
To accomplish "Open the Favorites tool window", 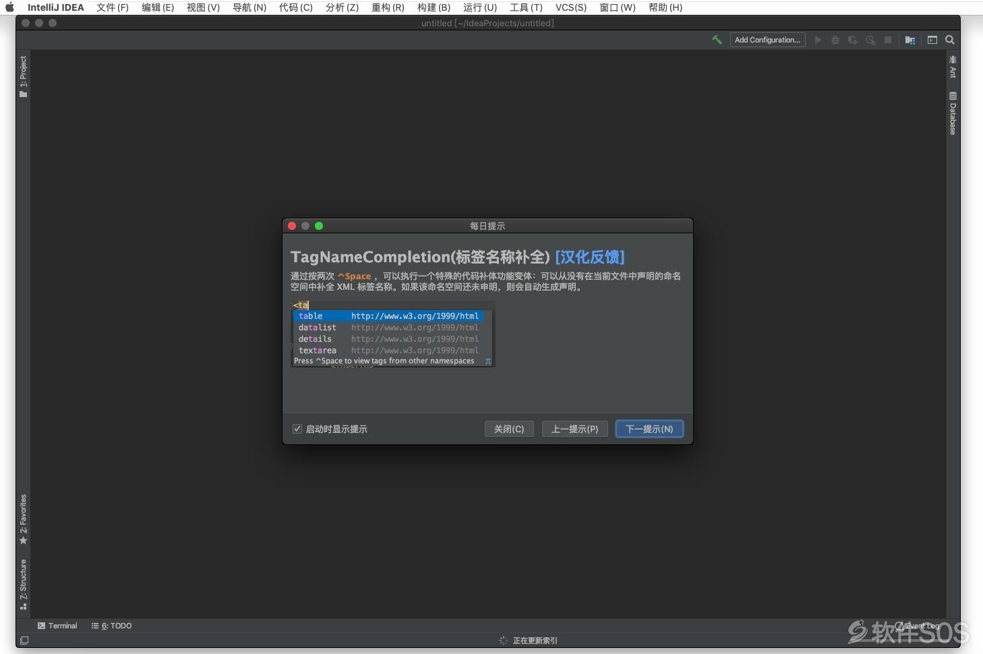I will pos(23,519).
